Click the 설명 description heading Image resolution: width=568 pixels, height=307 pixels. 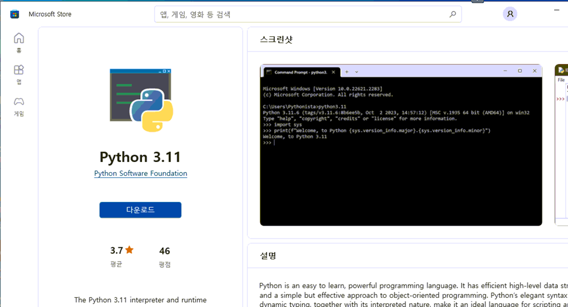pos(268,256)
